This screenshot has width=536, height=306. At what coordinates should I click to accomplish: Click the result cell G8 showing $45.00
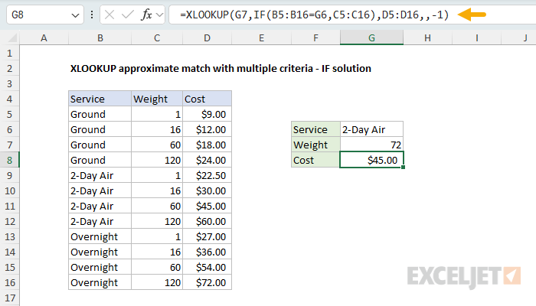click(x=371, y=160)
